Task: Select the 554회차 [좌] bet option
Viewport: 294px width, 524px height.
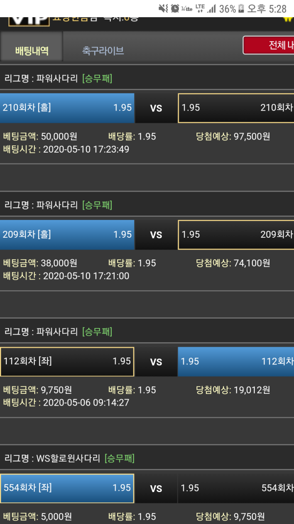Action: point(67,488)
